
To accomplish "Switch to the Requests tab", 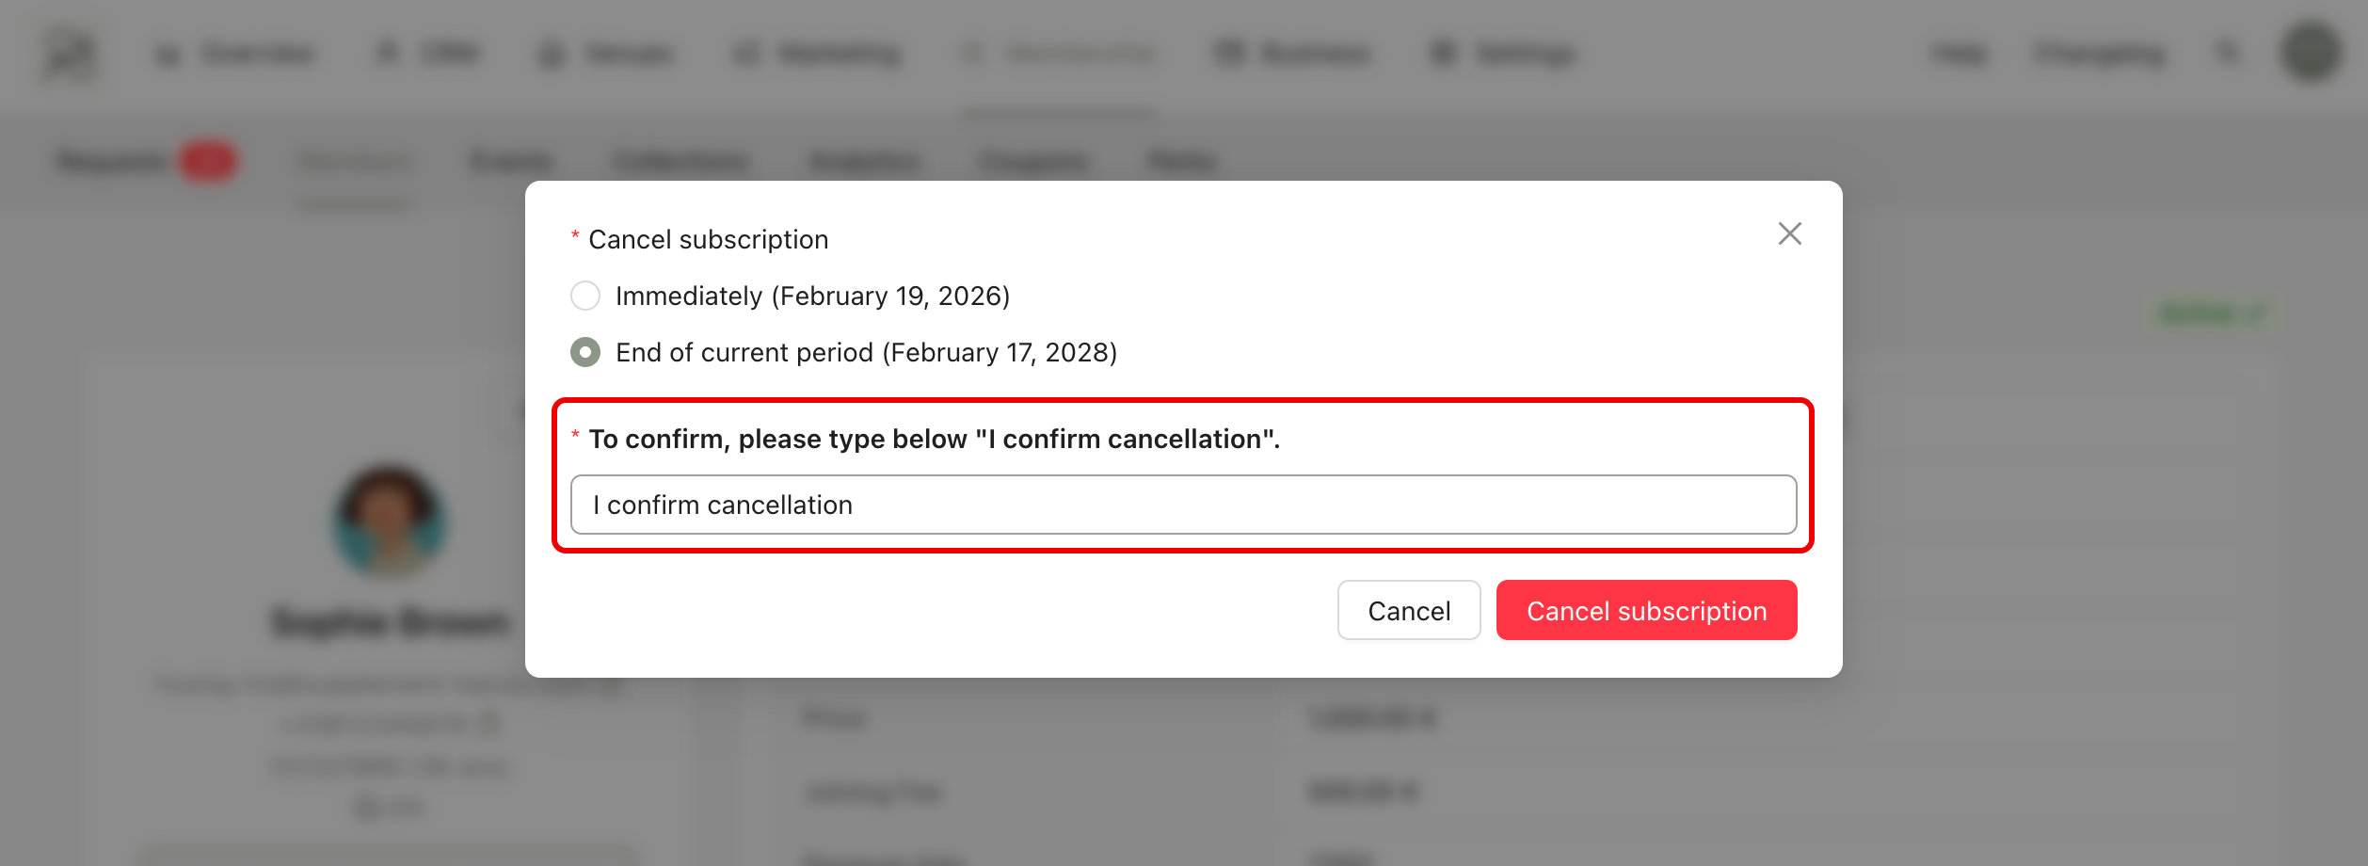I will 113,162.
